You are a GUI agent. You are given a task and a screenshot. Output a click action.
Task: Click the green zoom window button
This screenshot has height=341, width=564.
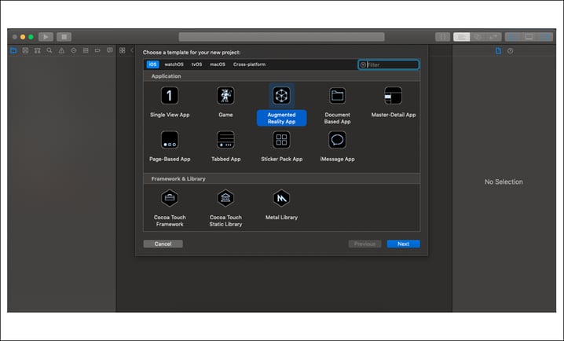[x=31, y=37]
